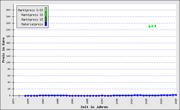Viewport: 180px width, 110px height.
Task: Click the "Preis in Euro" axis title
Action: point(4,50)
